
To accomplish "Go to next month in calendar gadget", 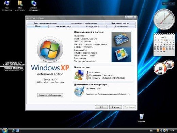I will [x=173, y=37].
